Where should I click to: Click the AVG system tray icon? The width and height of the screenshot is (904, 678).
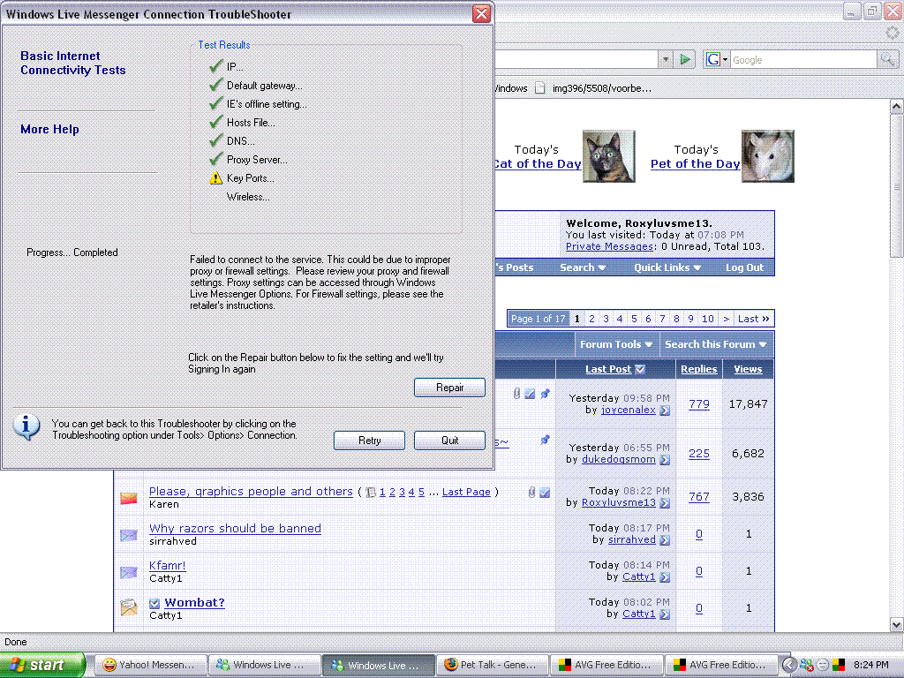pyautogui.click(x=840, y=665)
